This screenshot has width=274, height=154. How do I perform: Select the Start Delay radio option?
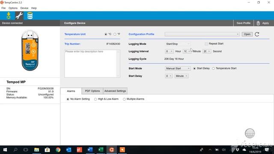pyautogui.click(x=194, y=68)
